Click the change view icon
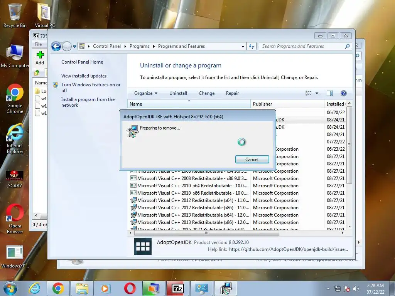The width and height of the screenshot is (395, 296). [308, 93]
